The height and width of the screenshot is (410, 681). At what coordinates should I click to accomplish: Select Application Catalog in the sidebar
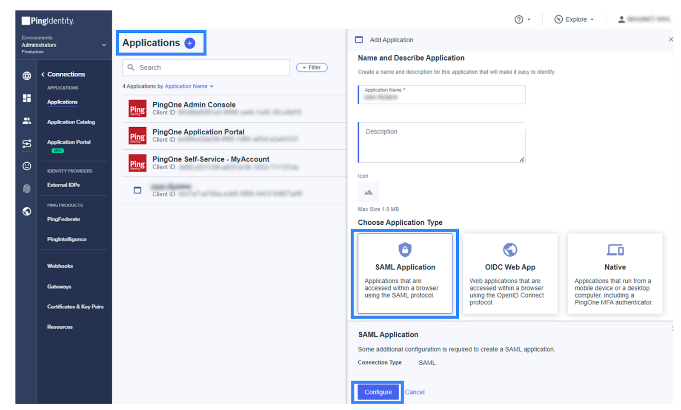[x=71, y=122]
